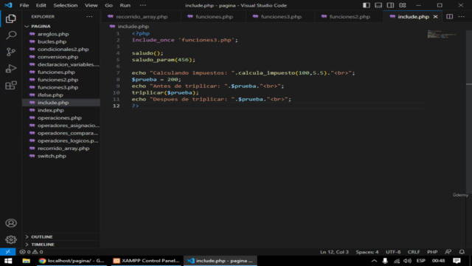Open ifelse.php in the explorer
The height and width of the screenshot is (266, 472).
pos(61,95)
